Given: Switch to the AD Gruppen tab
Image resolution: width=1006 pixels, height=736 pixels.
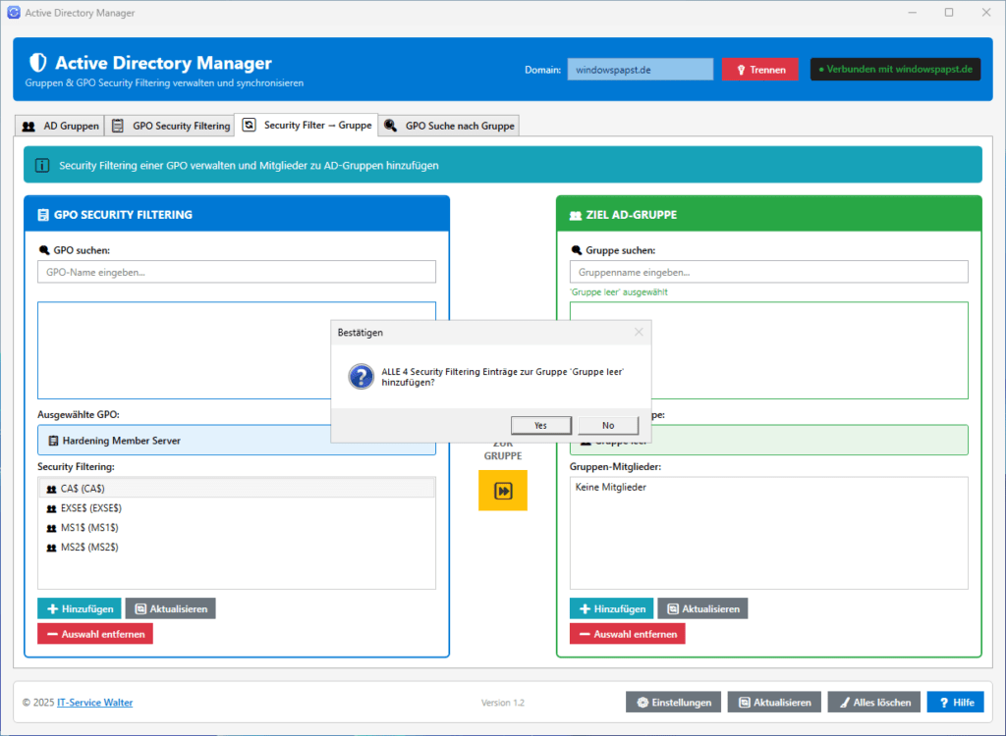Looking at the screenshot, I should 59,125.
